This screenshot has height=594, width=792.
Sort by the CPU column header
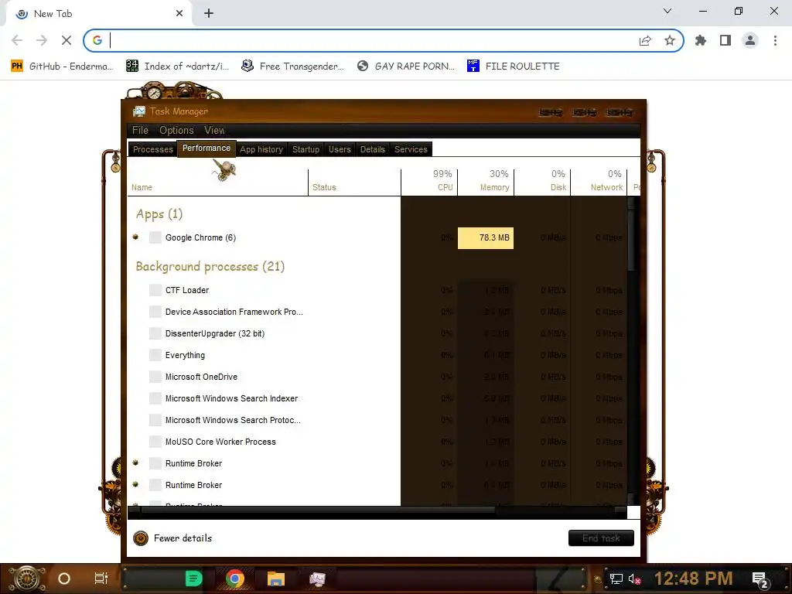coord(429,183)
